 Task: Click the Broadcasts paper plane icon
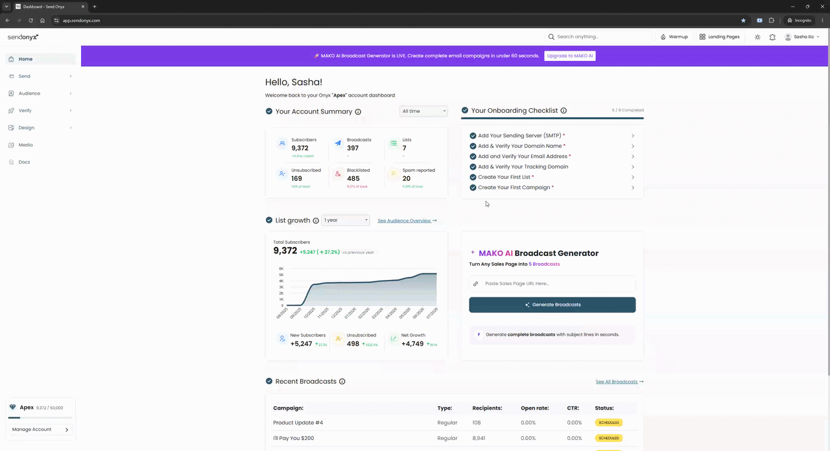[338, 144]
